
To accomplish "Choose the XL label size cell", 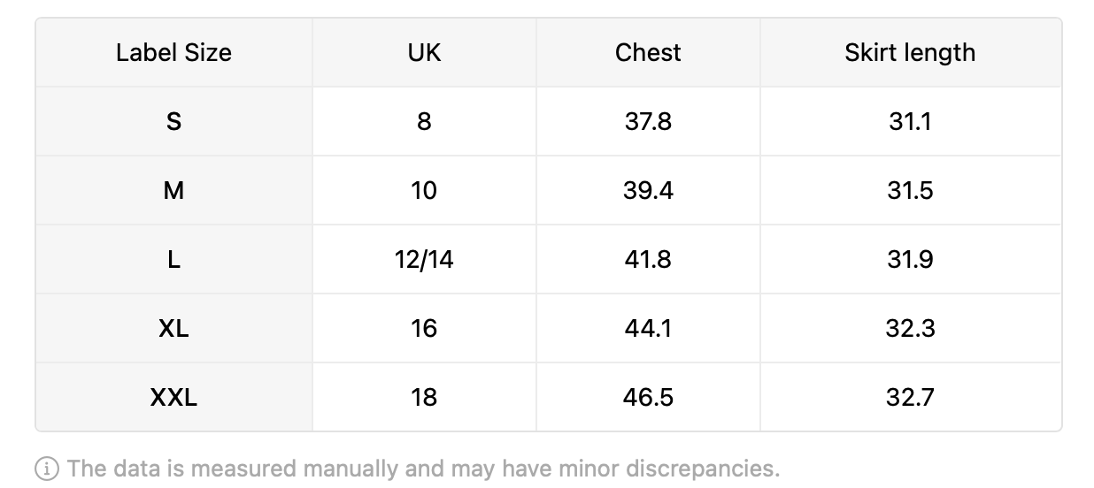I will pos(173,328).
